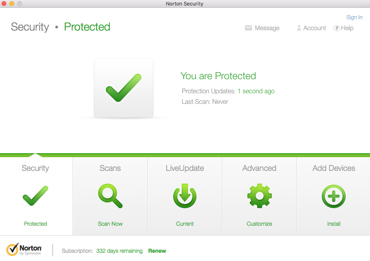
Task: Open the Scans tab label
Action: pos(110,168)
